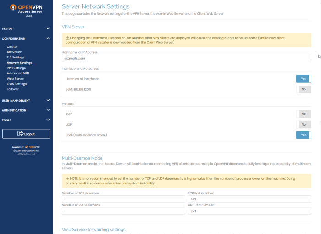Click the Logout button
Image resolution: width=321 pixels, height=234 pixels.
click(26, 133)
